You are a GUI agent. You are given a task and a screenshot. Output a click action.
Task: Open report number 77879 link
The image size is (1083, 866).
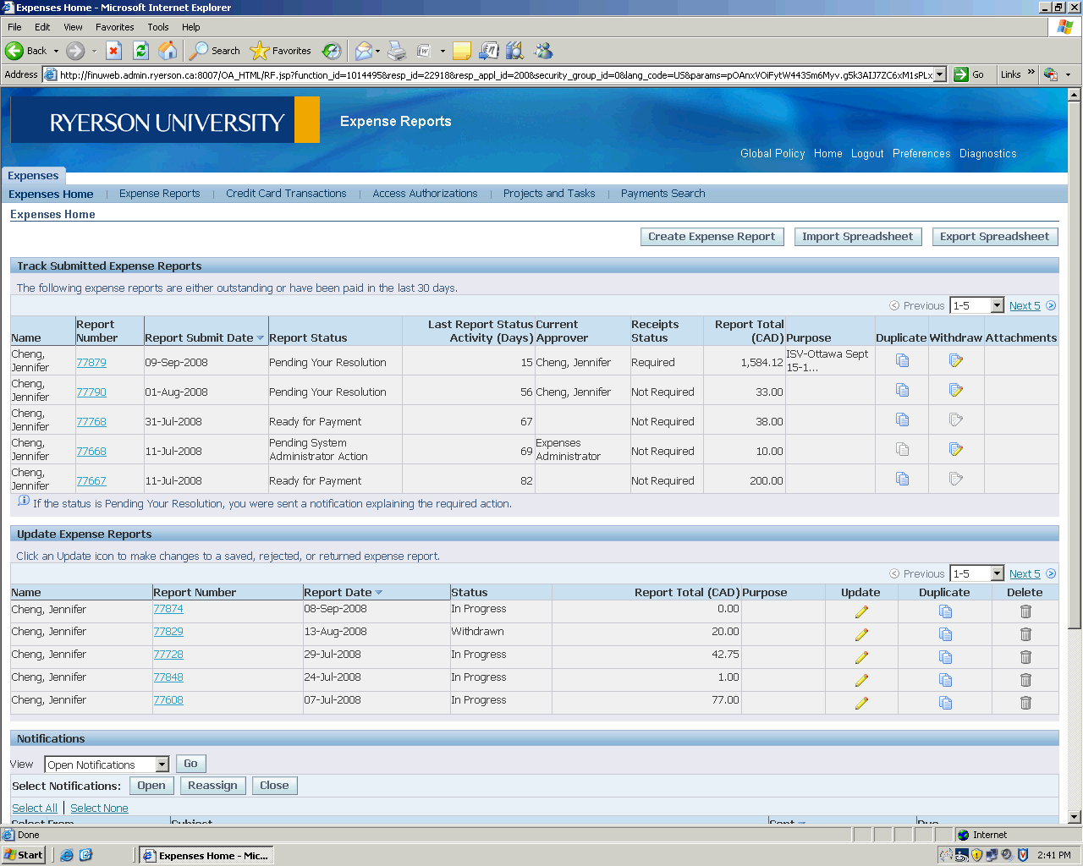click(91, 363)
